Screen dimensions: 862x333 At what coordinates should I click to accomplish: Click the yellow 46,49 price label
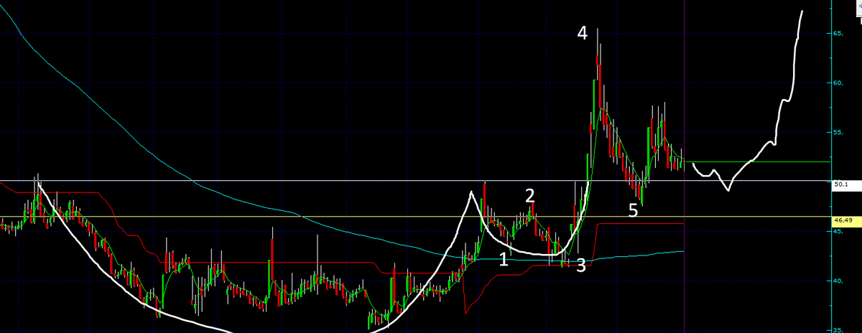click(x=846, y=222)
